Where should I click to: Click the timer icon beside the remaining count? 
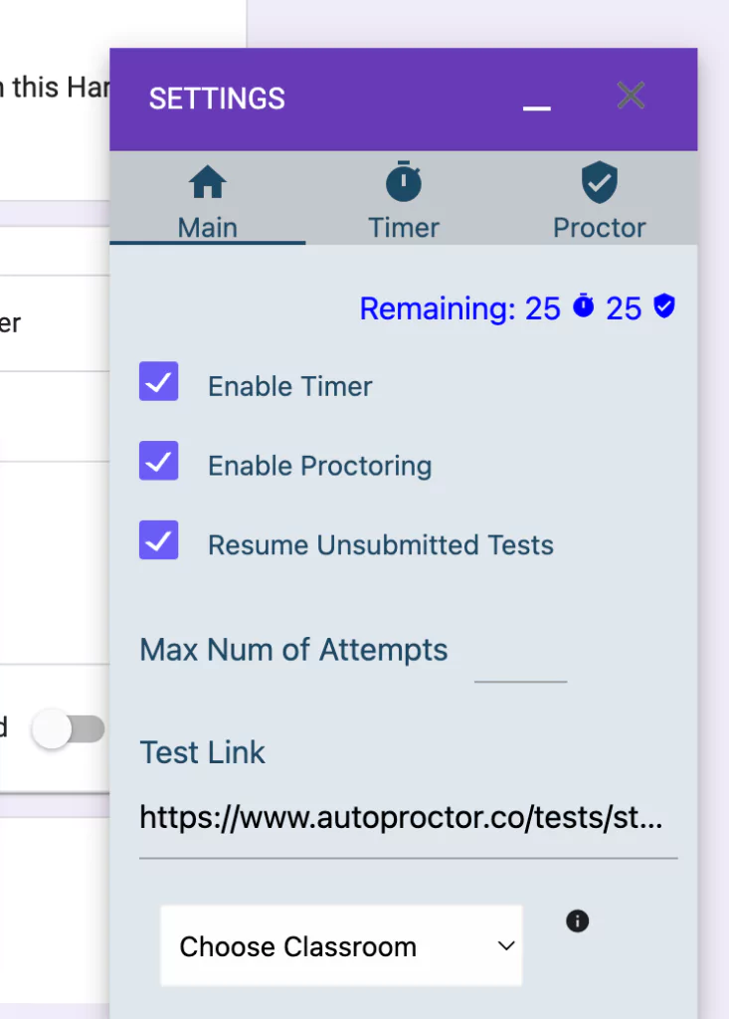(582, 306)
